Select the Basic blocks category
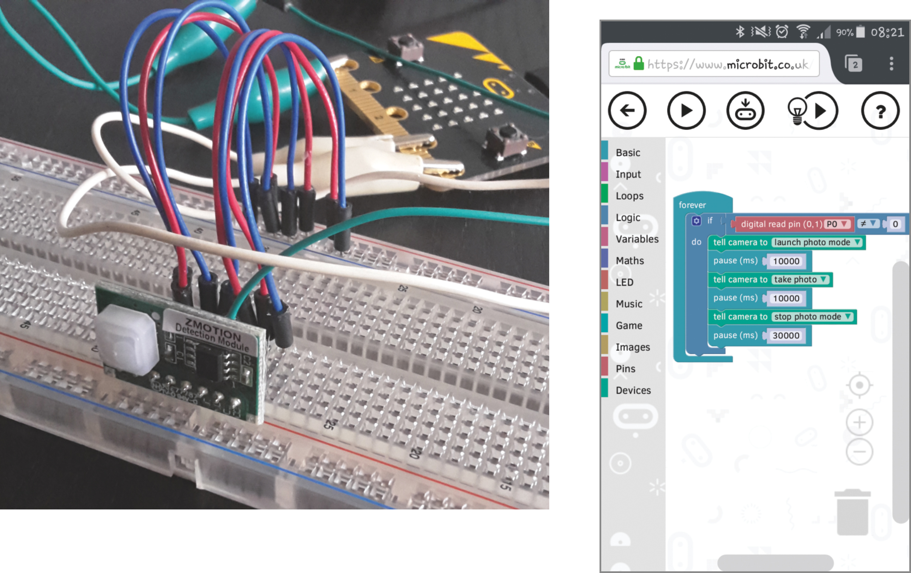 coord(628,152)
